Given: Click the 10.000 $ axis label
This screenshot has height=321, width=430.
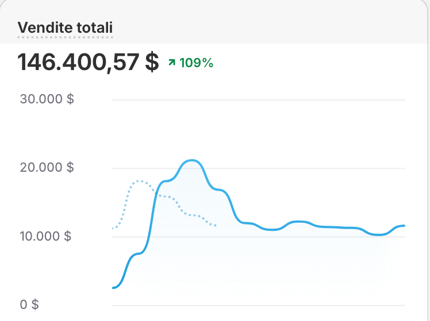Looking at the screenshot, I should (x=47, y=236).
